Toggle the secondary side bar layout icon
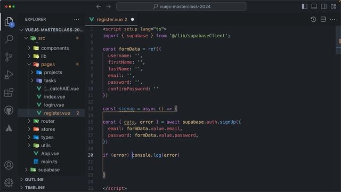The image size is (341, 192). point(323,6)
